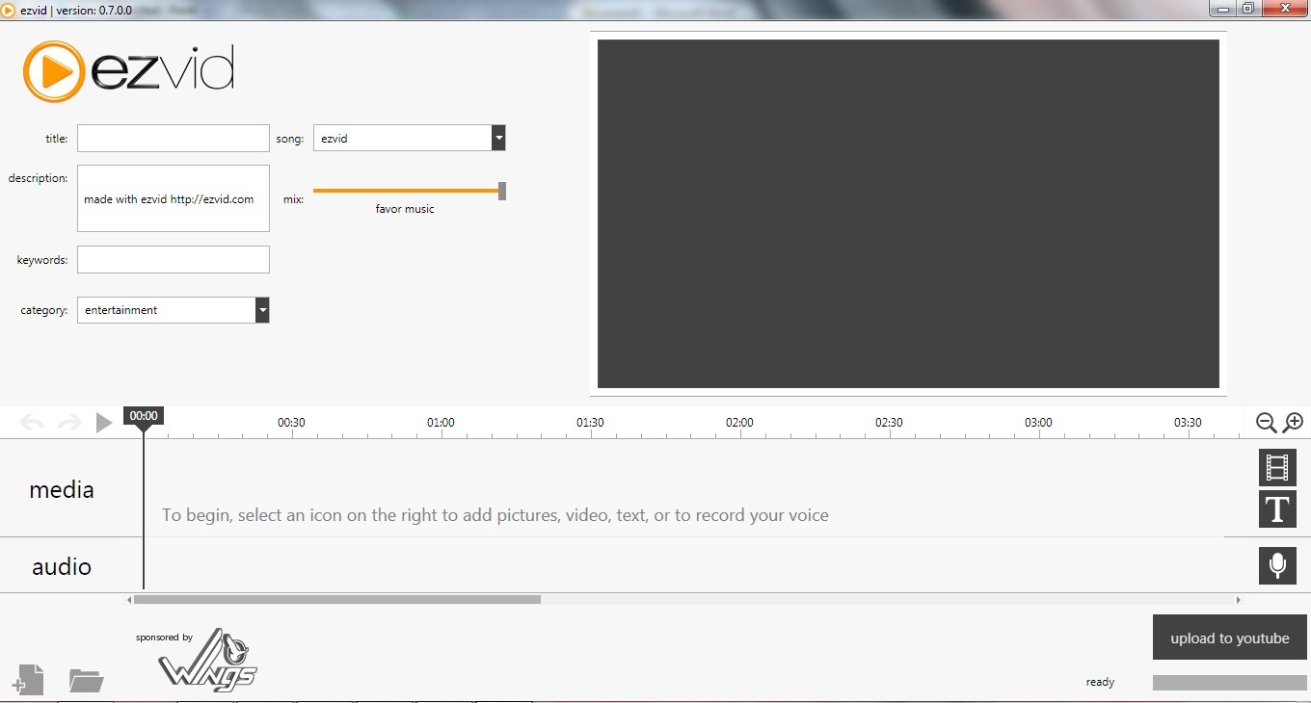Undo the last action
This screenshot has height=703, width=1311.
tap(32, 423)
